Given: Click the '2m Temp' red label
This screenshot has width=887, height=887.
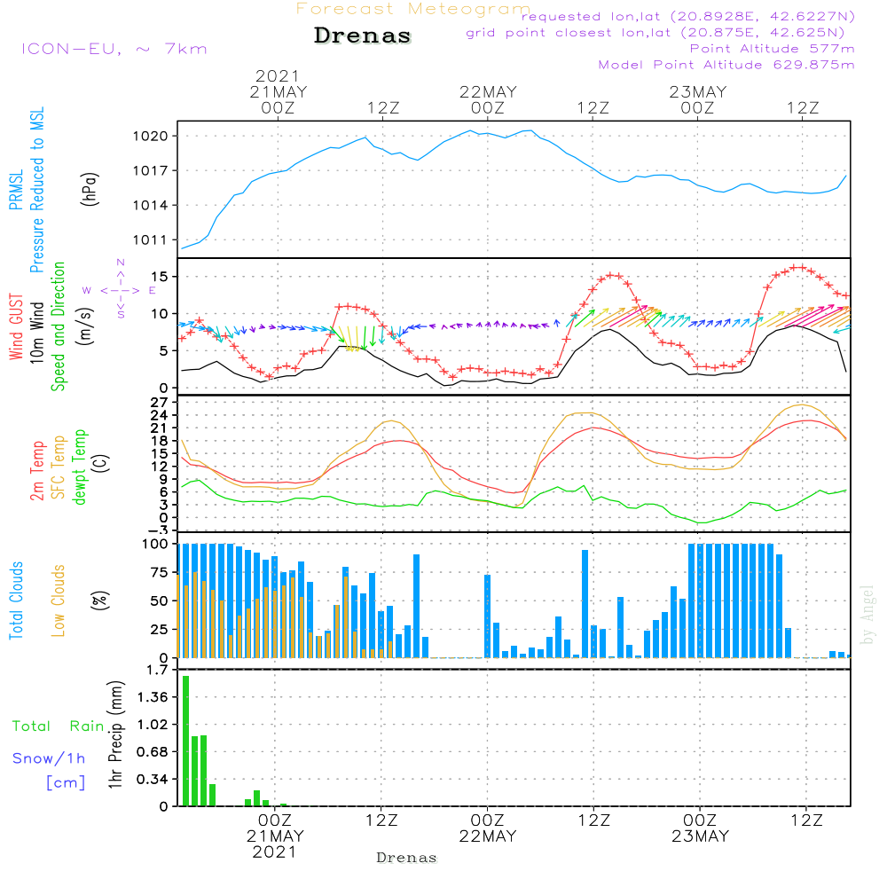Looking at the screenshot, I should [x=36, y=471].
